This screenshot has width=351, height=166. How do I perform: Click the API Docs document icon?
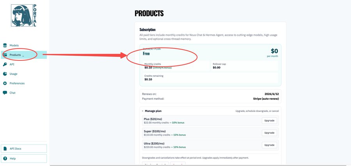point(5,149)
